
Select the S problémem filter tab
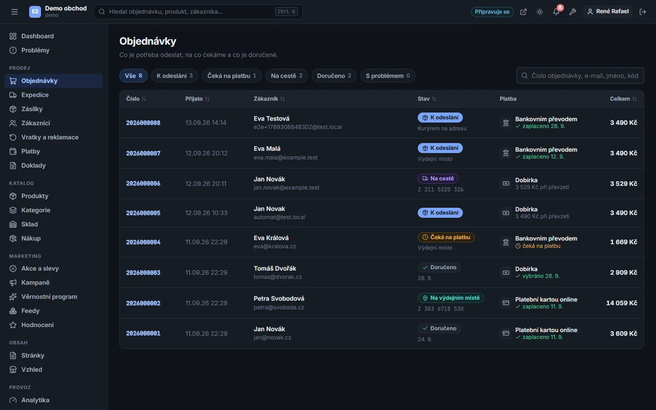coord(388,76)
